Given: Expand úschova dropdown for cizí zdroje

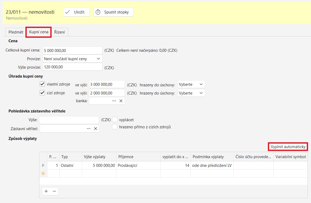Looking at the screenshot, I should [x=191, y=93].
